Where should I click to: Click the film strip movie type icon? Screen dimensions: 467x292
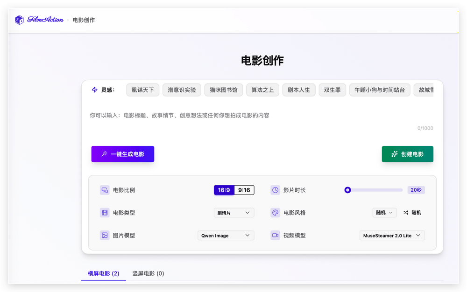[105, 213]
